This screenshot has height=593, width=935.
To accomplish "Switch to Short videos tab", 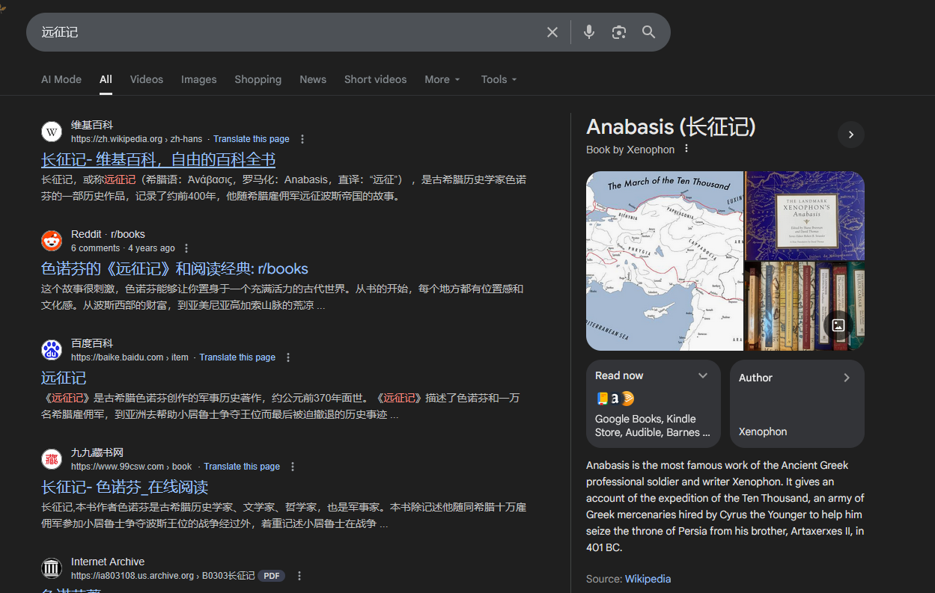I will [x=376, y=79].
